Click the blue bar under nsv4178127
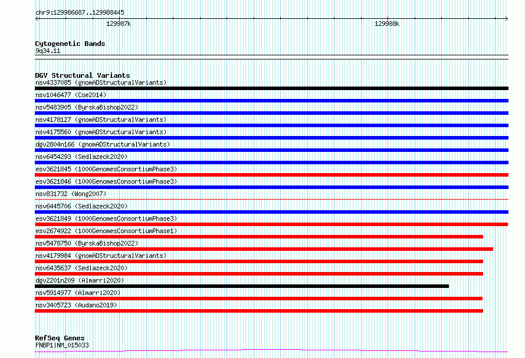 tap(271, 125)
